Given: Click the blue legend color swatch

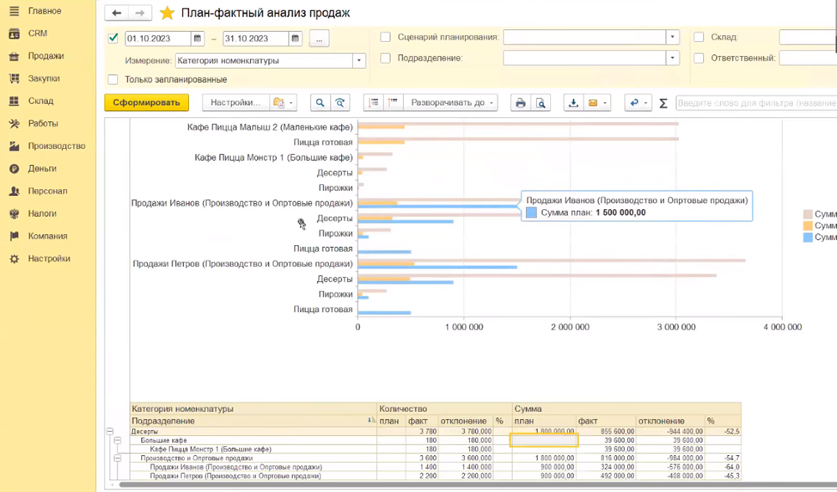Looking at the screenshot, I should 808,237.
